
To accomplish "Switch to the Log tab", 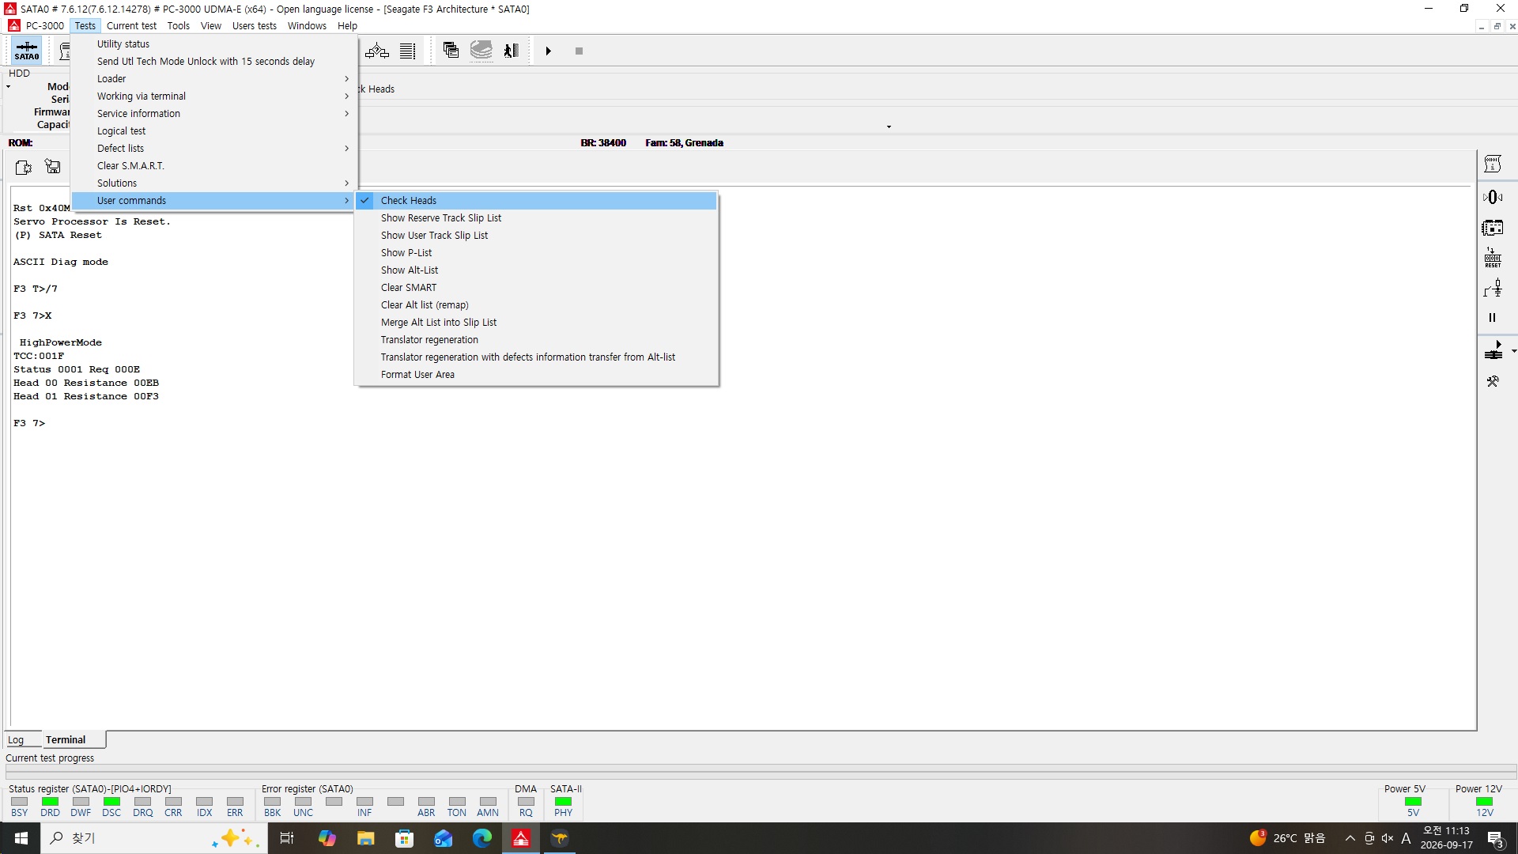I will pyautogui.click(x=16, y=740).
